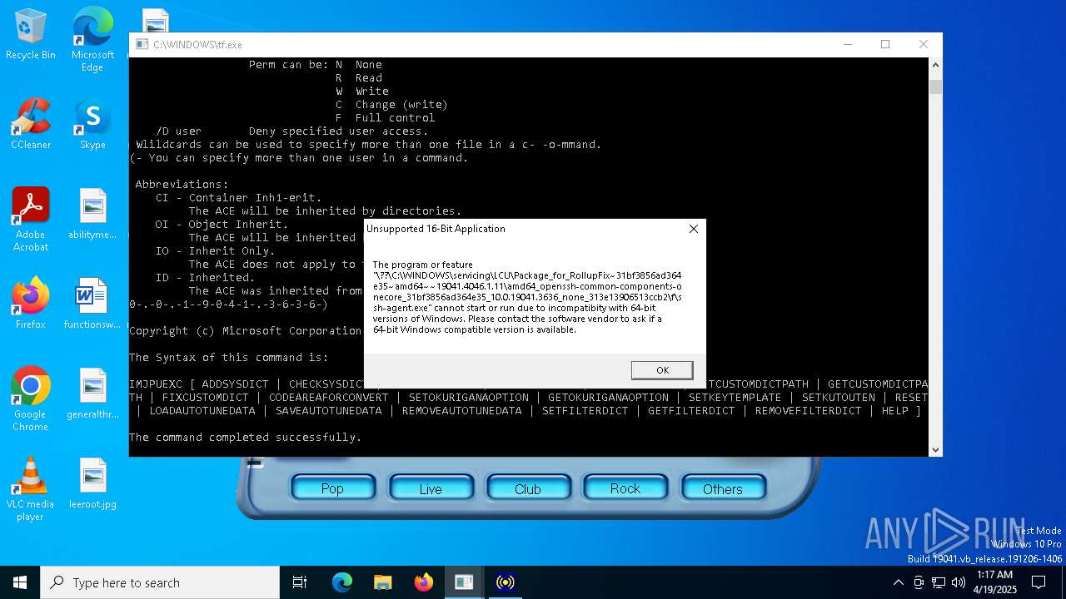Click the 'ID - Inherited.' console line
1066x599 pixels.
pos(205,278)
